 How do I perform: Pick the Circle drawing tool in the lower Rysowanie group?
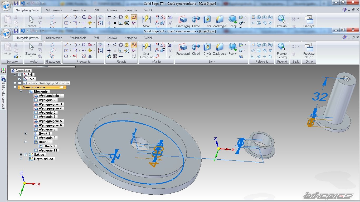[66, 56]
